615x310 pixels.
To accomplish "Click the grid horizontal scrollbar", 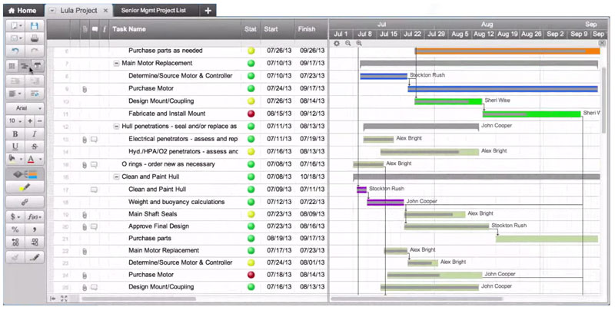I will (138, 299).
